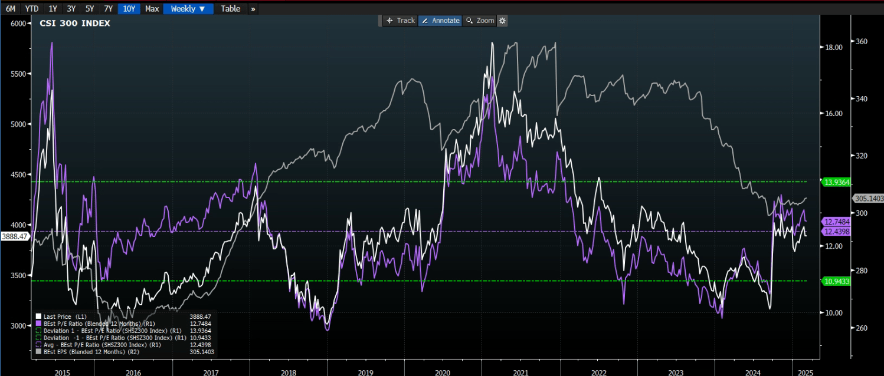Enable the Zoom magnifier tool
Viewport: 884px width, 376px height.
point(480,21)
